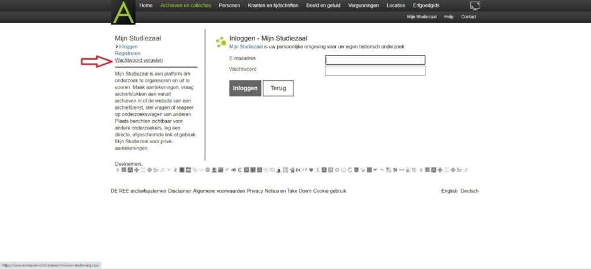The image size is (591, 269).
Task: Open Algemene voorwaarden in footer
Action: (219, 191)
